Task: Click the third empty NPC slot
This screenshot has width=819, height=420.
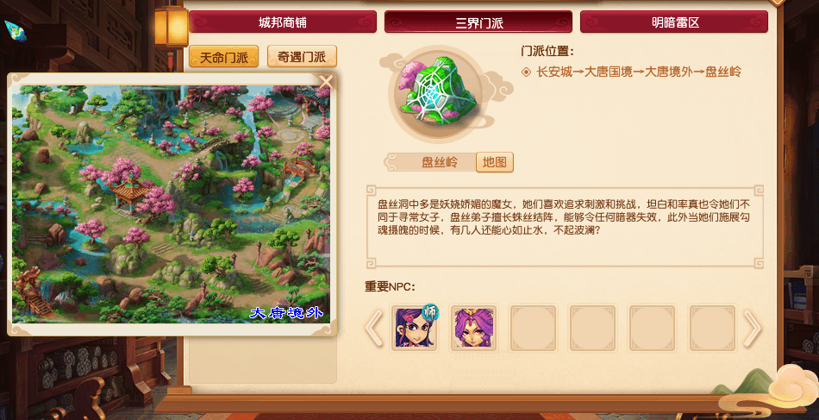Action: pyautogui.click(x=534, y=328)
